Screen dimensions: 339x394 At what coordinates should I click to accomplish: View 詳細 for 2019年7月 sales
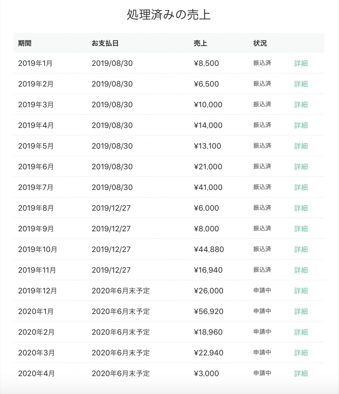click(301, 187)
